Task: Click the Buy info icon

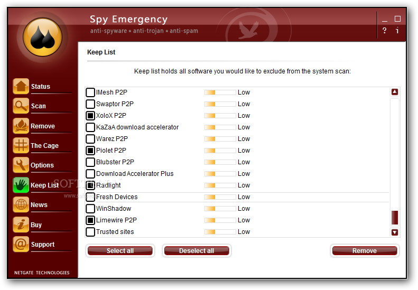Action: click(21, 224)
